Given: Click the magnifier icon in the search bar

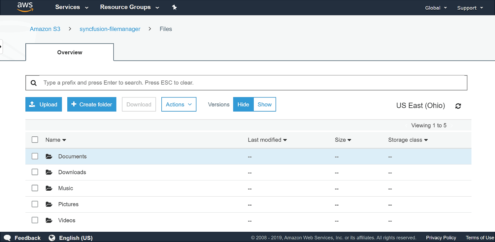Looking at the screenshot, I should tap(34, 83).
